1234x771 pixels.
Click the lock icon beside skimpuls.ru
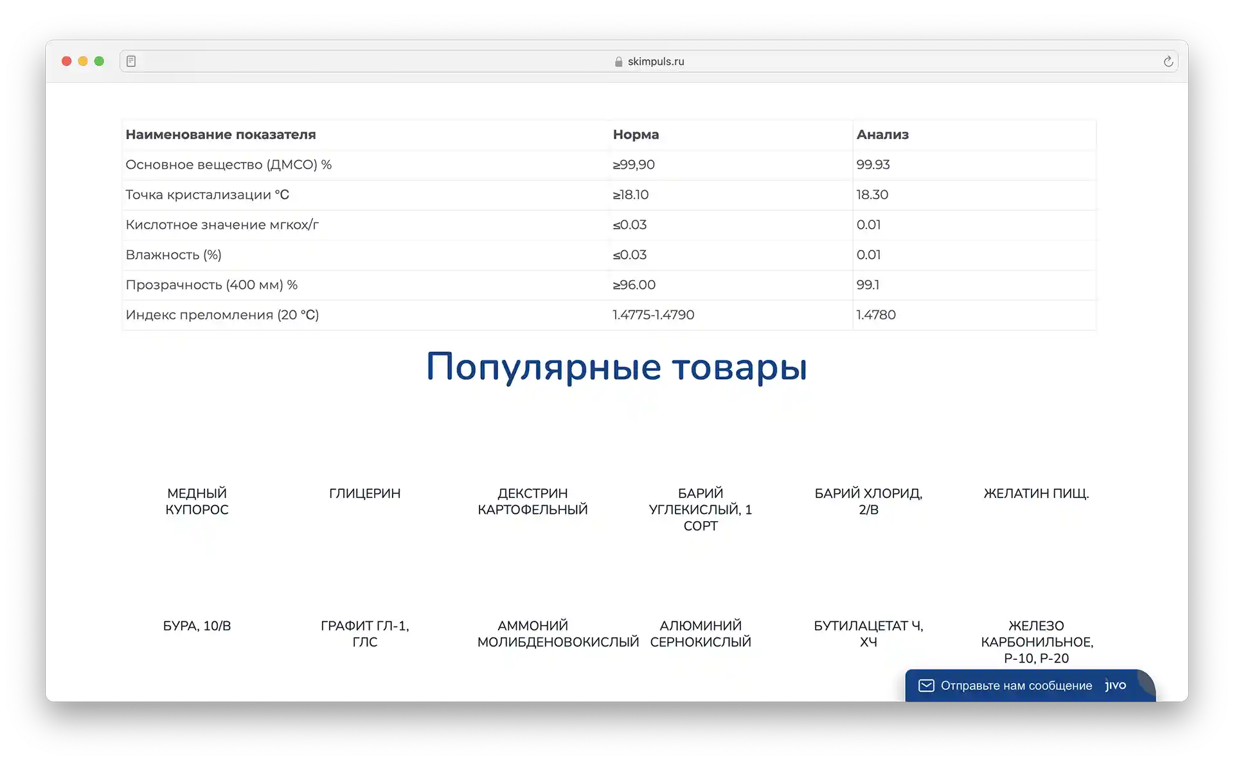pos(618,62)
